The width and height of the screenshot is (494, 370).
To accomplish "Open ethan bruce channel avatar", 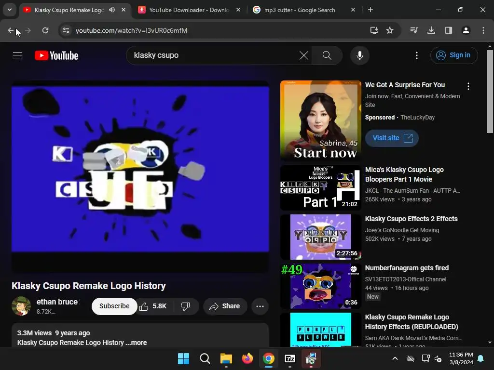I will click(x=21, y=306).
